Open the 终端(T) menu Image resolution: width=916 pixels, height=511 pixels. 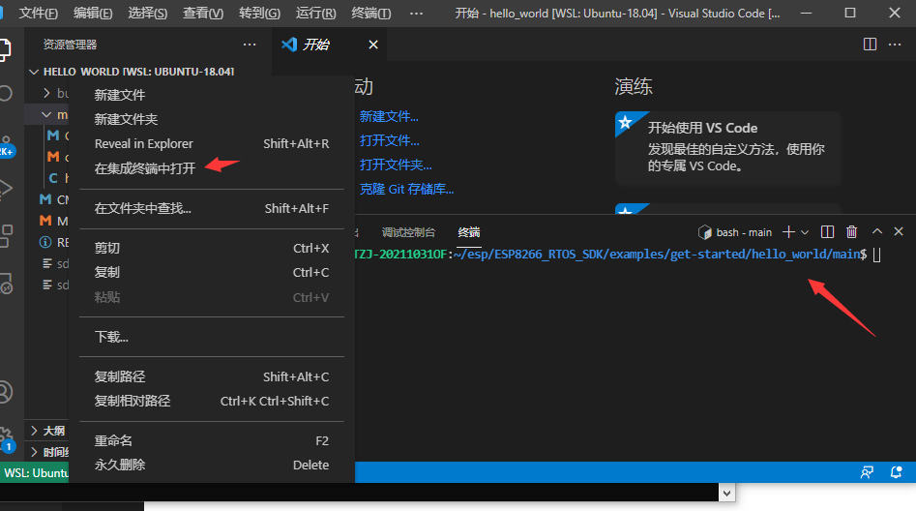(x=371, y=13)
